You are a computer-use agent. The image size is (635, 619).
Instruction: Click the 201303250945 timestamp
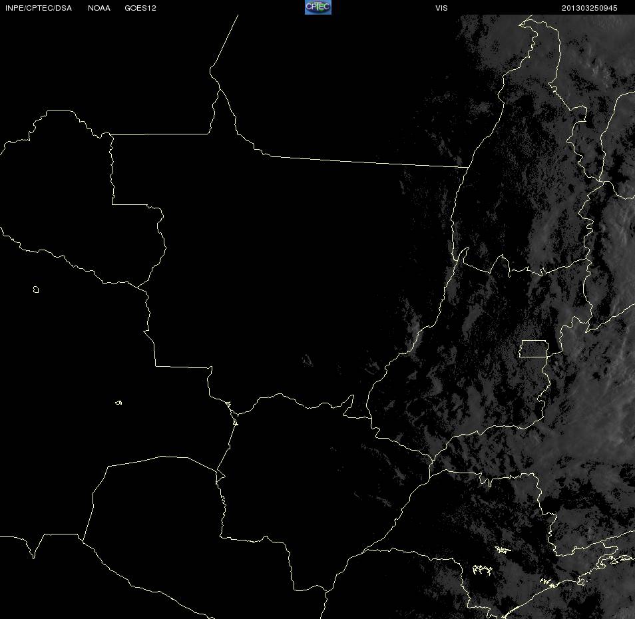coord(589,8)
